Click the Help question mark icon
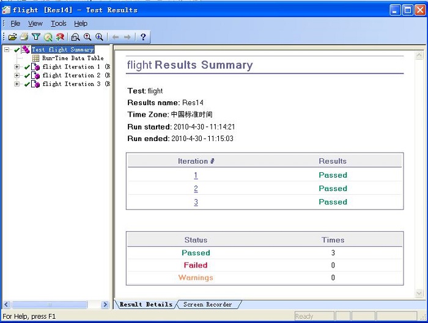This screenshot has height=323, width=428. point(143,37)
